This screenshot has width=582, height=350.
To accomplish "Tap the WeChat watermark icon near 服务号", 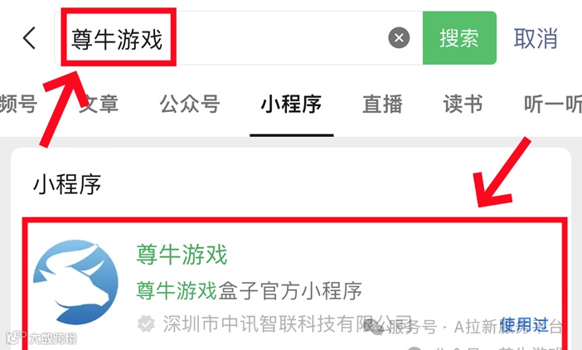I will [374, 327].
